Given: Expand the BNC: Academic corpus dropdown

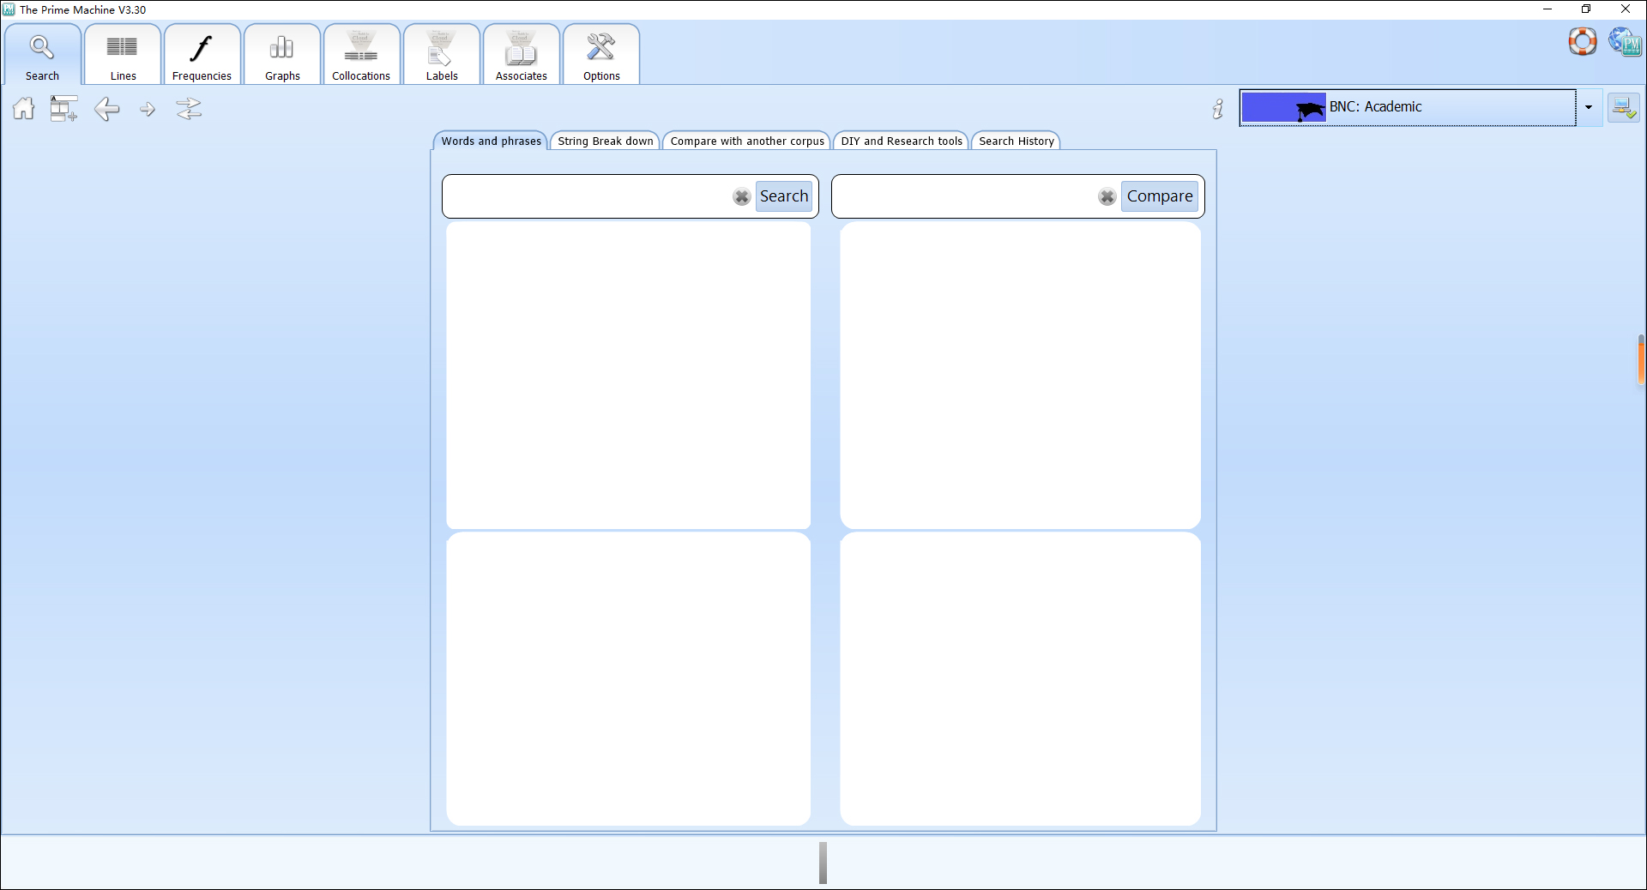Looking at the screenshot, I should [1589, 107].
